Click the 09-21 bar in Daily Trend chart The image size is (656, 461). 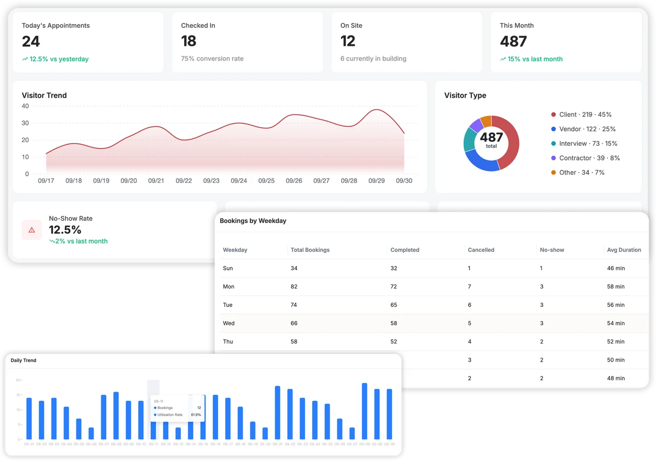278,412
